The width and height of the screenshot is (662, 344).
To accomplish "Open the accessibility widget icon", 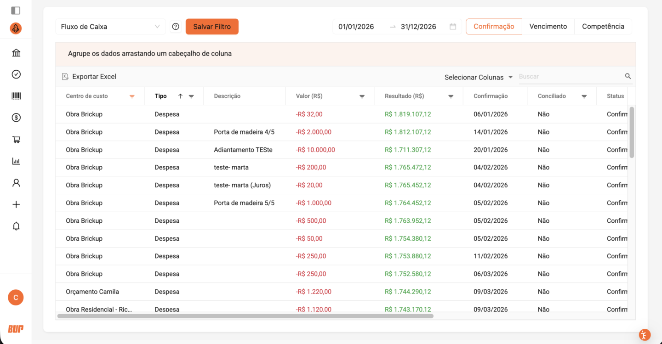I will pos(645,335).
